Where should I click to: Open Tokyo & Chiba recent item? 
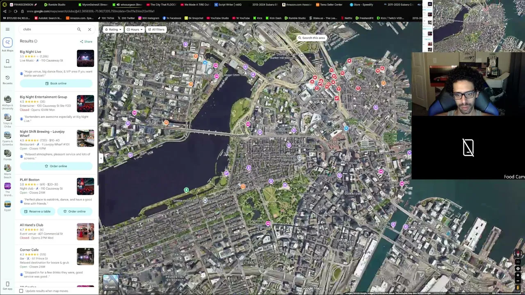[x=7, y=120]
